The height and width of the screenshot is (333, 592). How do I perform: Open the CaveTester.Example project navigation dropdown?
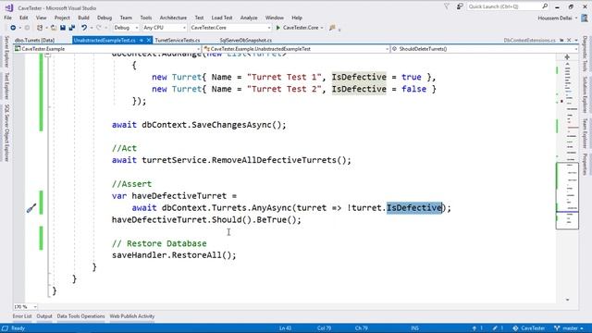click(107, 49)
